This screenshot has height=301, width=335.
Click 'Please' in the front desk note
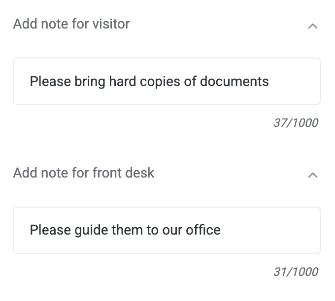coord(50,230)
